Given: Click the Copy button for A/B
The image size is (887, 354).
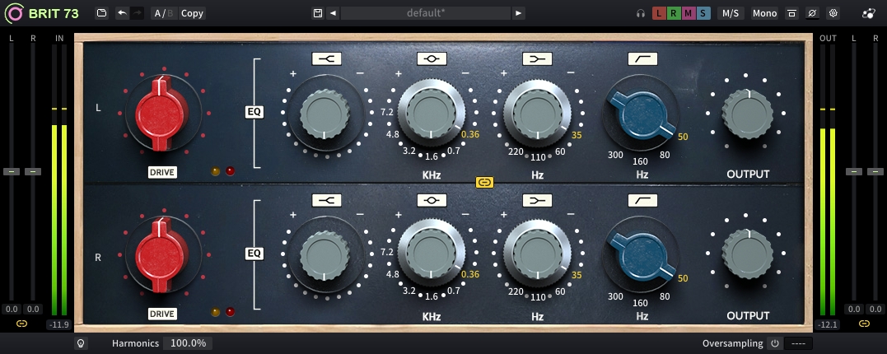Looking at the screenshot, I should (x=192, y=13).
